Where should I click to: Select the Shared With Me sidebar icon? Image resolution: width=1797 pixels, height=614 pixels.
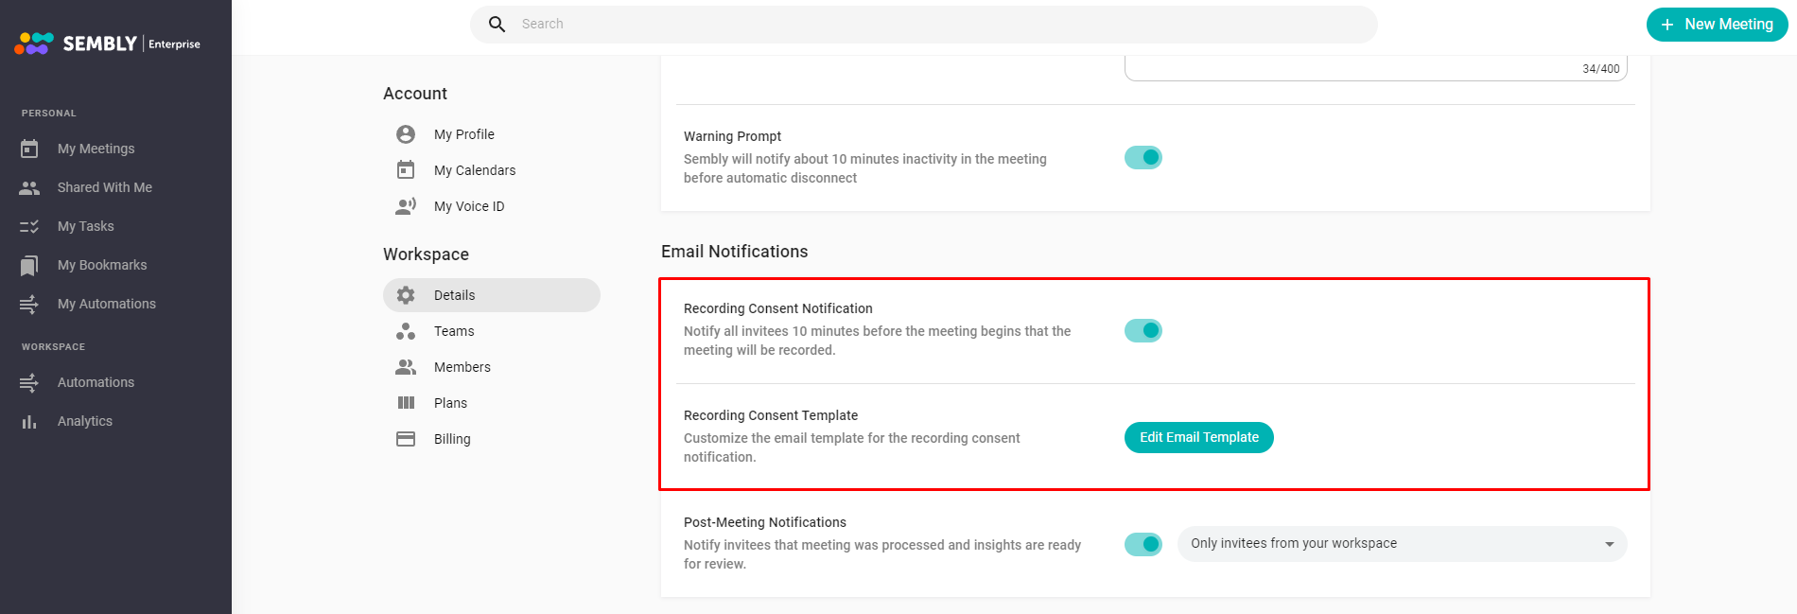[28, 187]
